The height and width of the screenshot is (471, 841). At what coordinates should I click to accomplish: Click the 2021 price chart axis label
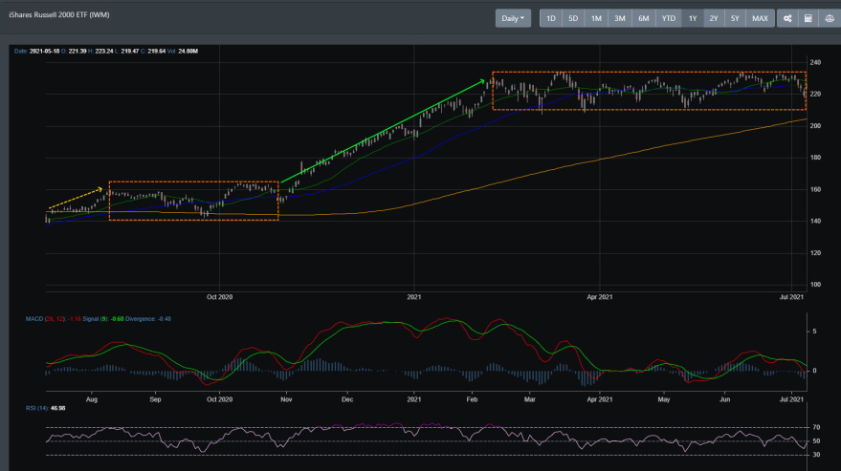pyautogui.click(x=413, y=297)
